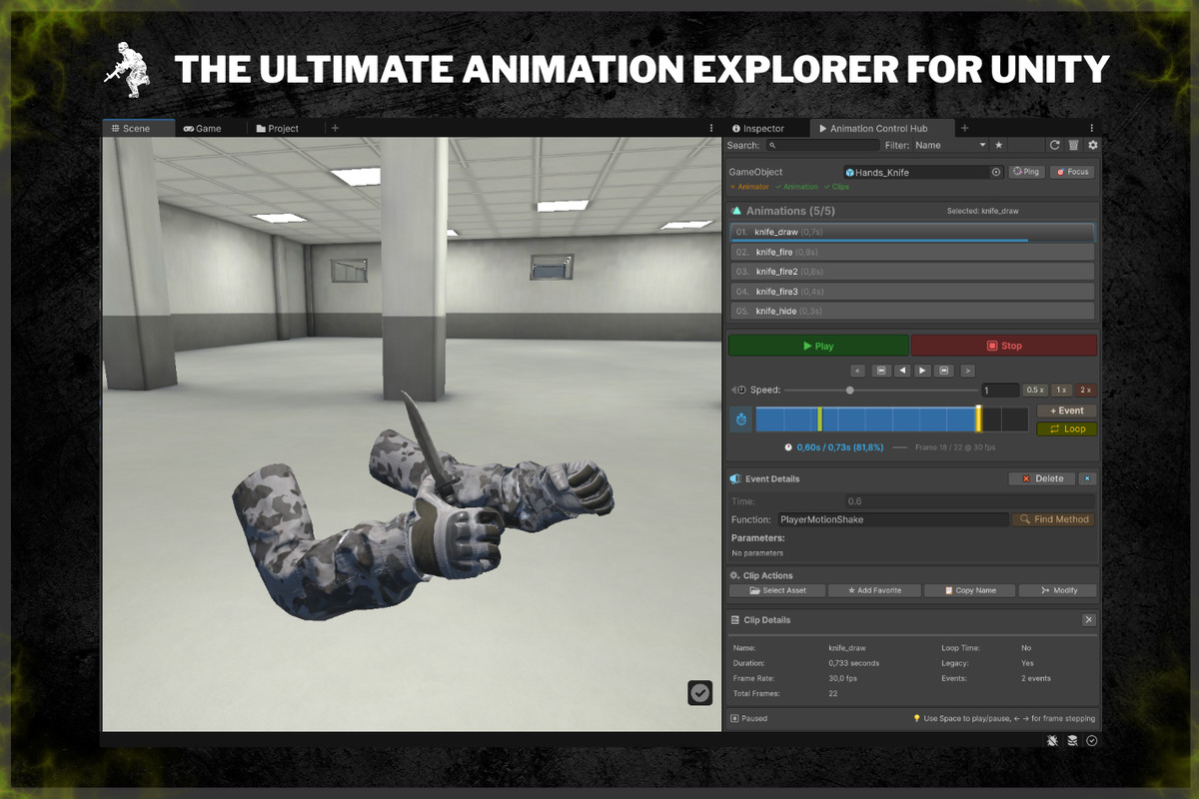
Task: Toggle the yellow Loop button
Action: (1066, 428)
